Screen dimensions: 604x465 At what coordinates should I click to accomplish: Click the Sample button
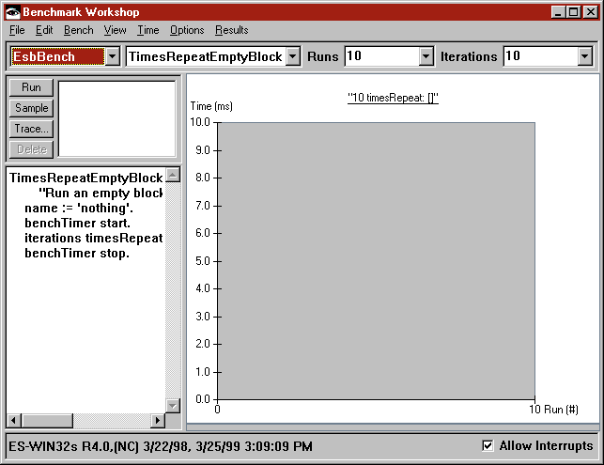coord(31,108)
